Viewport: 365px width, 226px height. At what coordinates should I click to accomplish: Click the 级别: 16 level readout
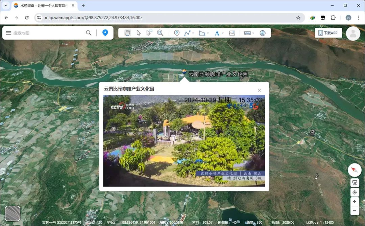[95, 223]
